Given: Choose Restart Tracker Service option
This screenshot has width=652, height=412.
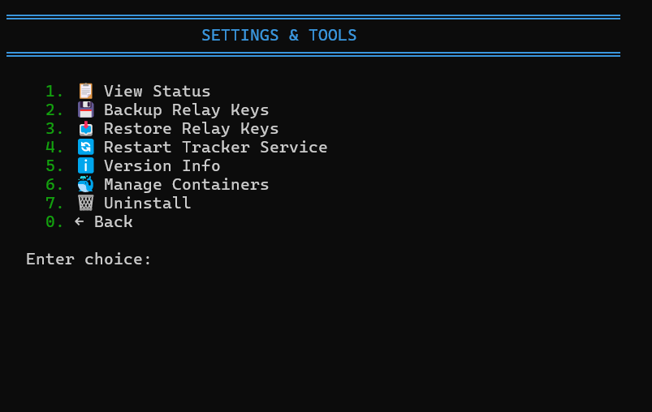Looking at the screenshot, I should (x=215, y=147).
